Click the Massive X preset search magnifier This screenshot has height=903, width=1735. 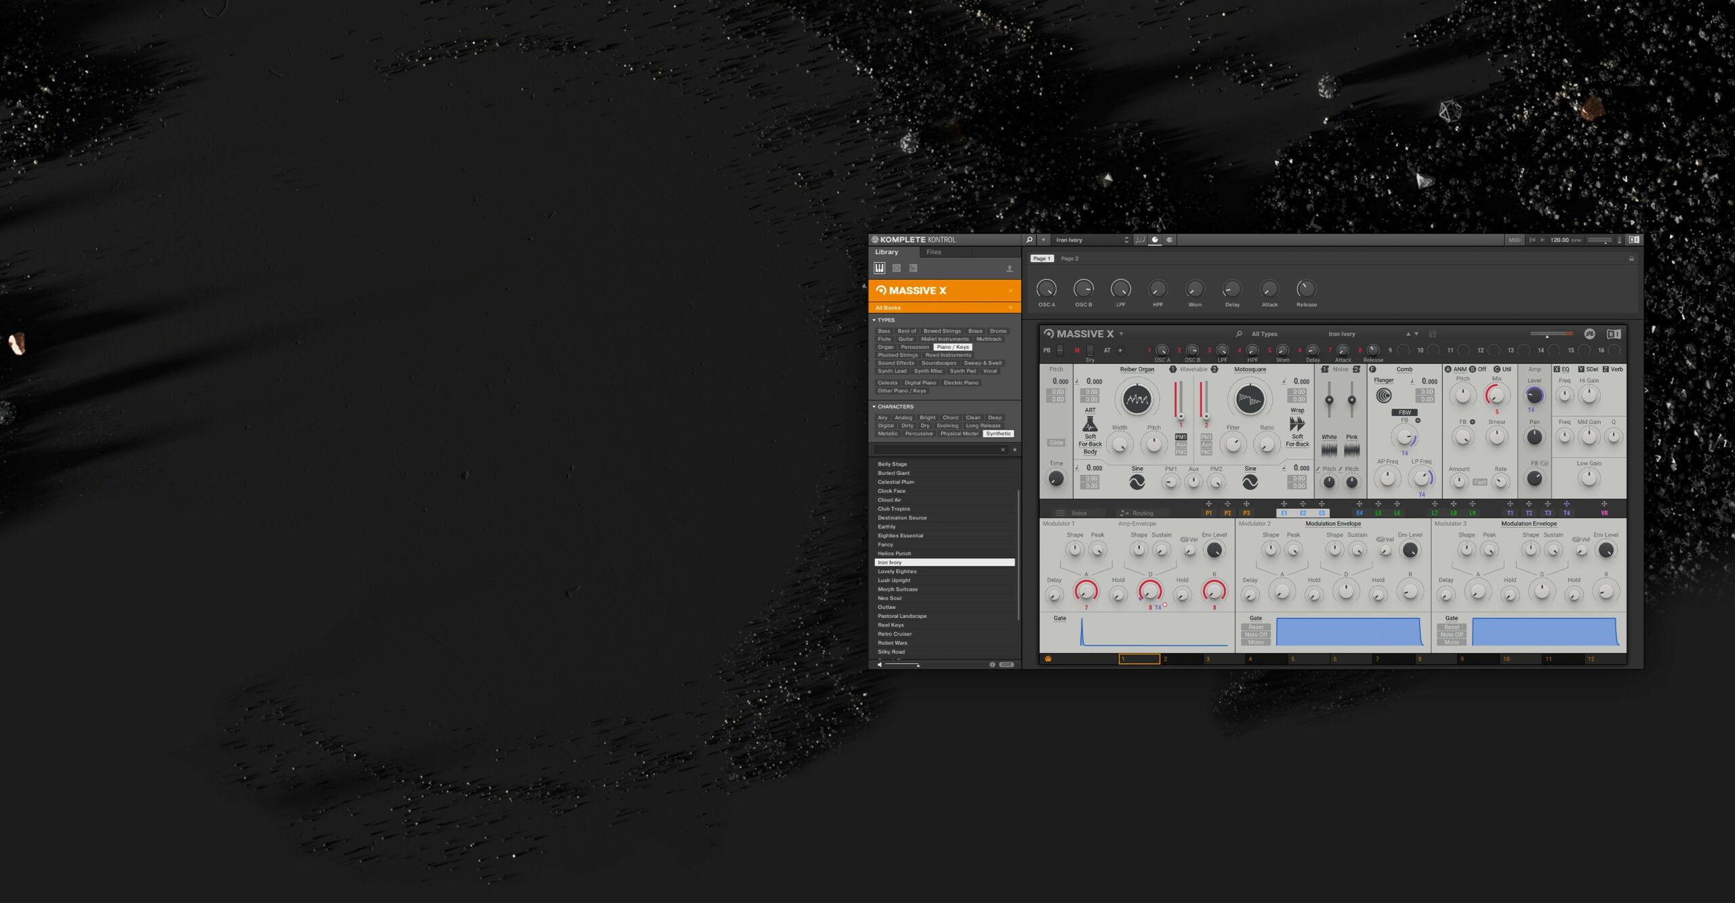click(x=1239, y=334)
